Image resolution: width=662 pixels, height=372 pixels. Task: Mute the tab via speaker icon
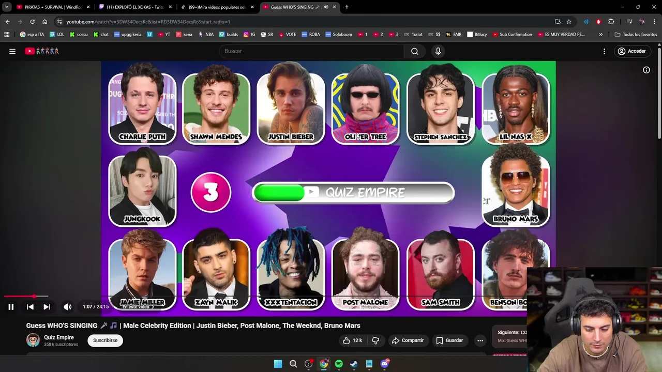[326, 7]
